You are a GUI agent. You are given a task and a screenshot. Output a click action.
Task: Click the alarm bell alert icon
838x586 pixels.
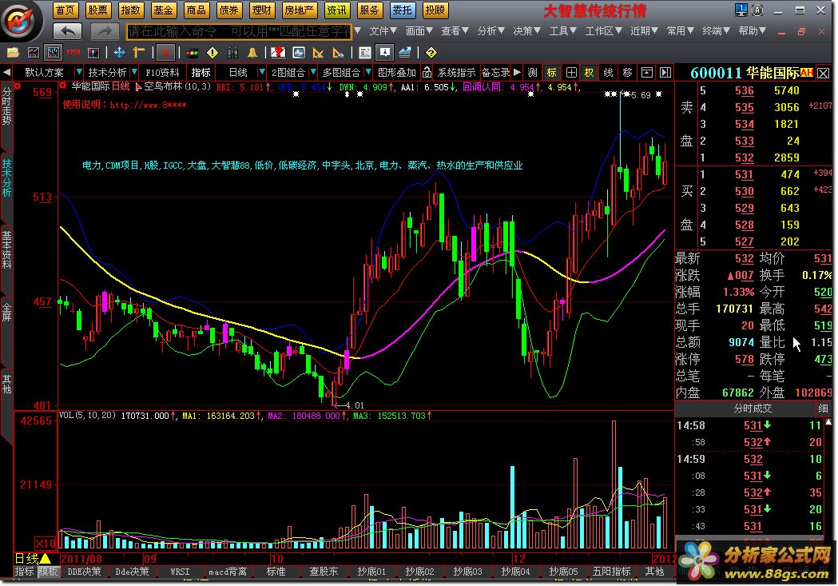click(252, 53)
